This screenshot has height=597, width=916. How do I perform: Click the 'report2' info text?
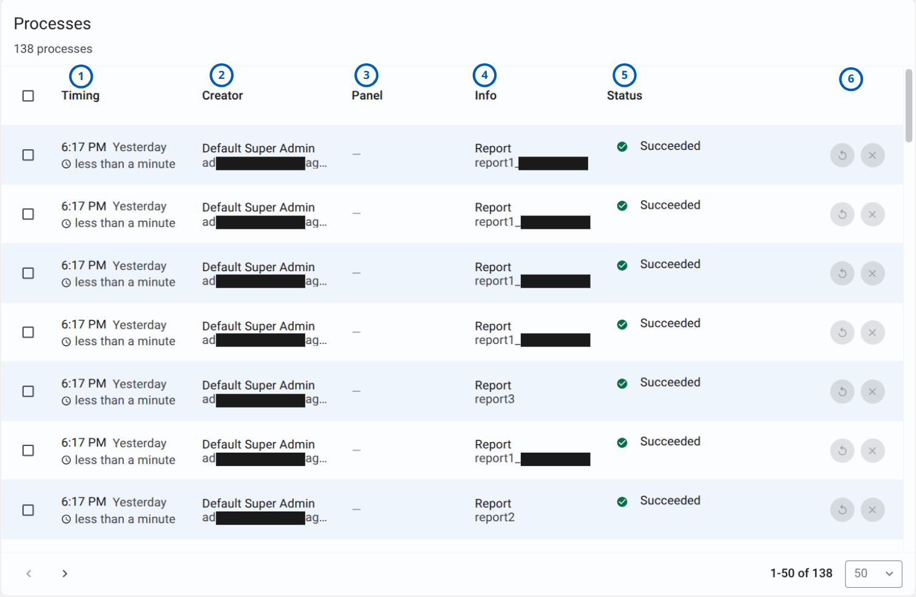[x=495, y=518]
